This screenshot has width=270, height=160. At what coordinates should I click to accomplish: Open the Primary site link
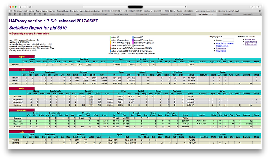point(250,39)
